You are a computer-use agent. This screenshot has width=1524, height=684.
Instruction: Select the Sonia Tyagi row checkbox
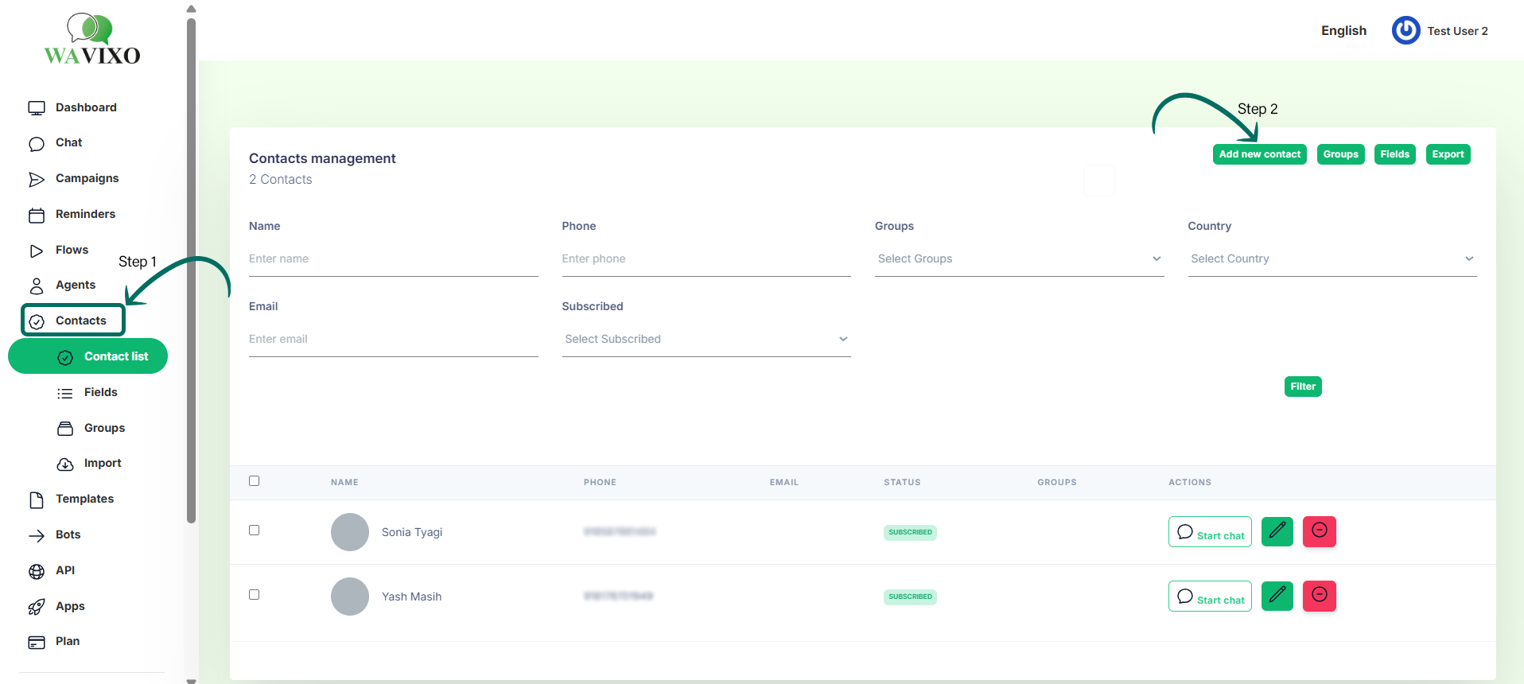(x=255, y=530)
